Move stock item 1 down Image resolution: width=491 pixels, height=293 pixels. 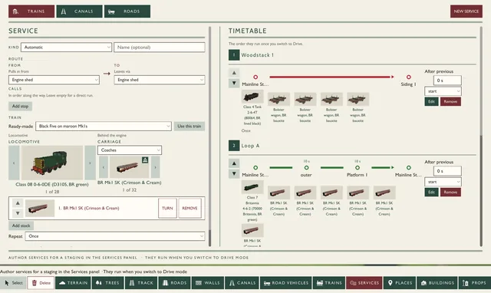tap(18, 213)
